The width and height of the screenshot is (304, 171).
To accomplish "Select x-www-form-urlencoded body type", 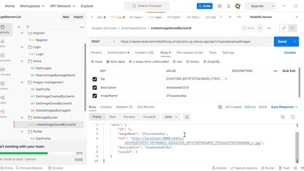I will tap(130, 62).
